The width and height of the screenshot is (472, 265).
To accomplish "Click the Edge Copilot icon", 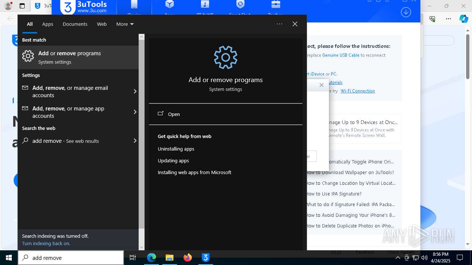I will [x=464, y=18].
